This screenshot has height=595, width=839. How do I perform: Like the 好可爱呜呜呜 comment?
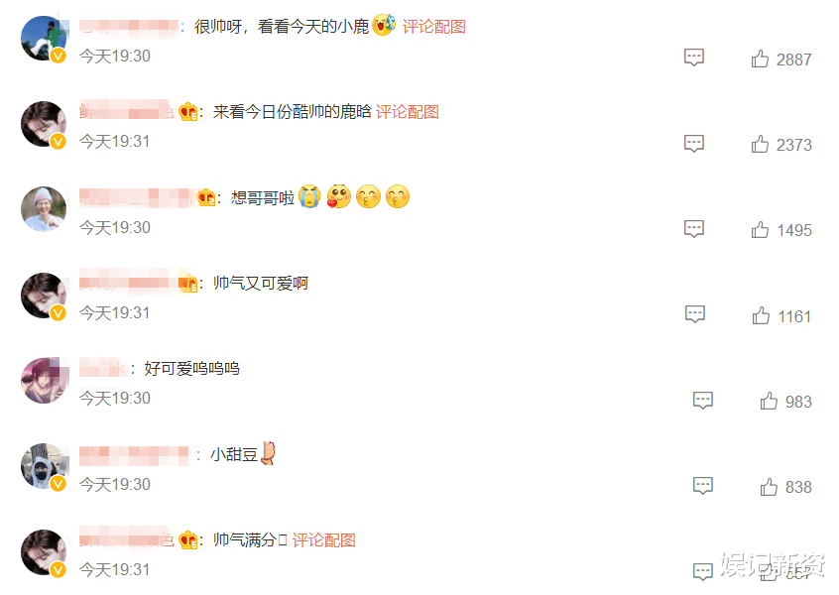tap(769, 401)
